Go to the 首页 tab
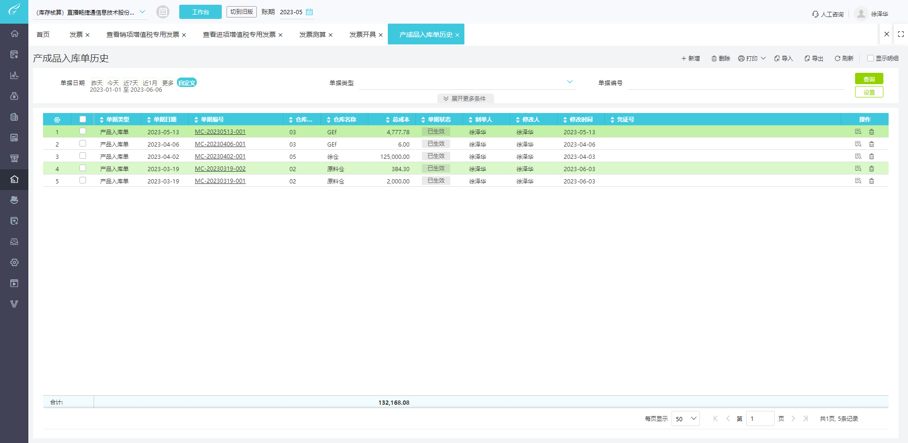The width and height of the screenshot is (908, 443). (43, 34)
